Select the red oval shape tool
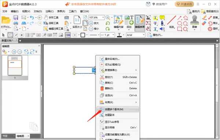This screenshot has width=220, height=140. (179, 23)
